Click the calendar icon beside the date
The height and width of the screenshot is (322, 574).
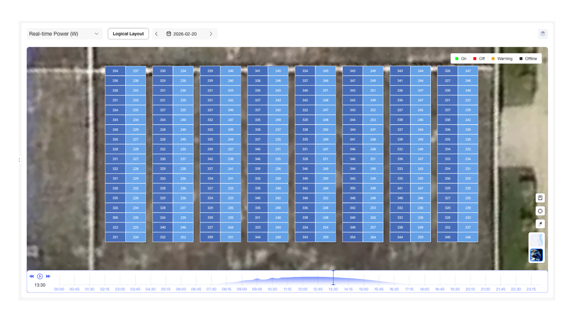point(169,34)
